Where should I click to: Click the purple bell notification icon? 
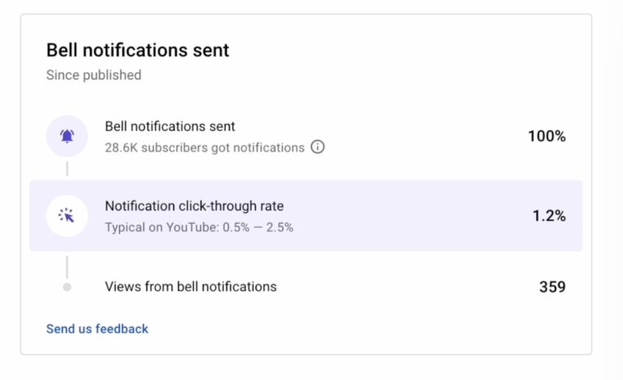pyautogui.click(x=67, y=136)
